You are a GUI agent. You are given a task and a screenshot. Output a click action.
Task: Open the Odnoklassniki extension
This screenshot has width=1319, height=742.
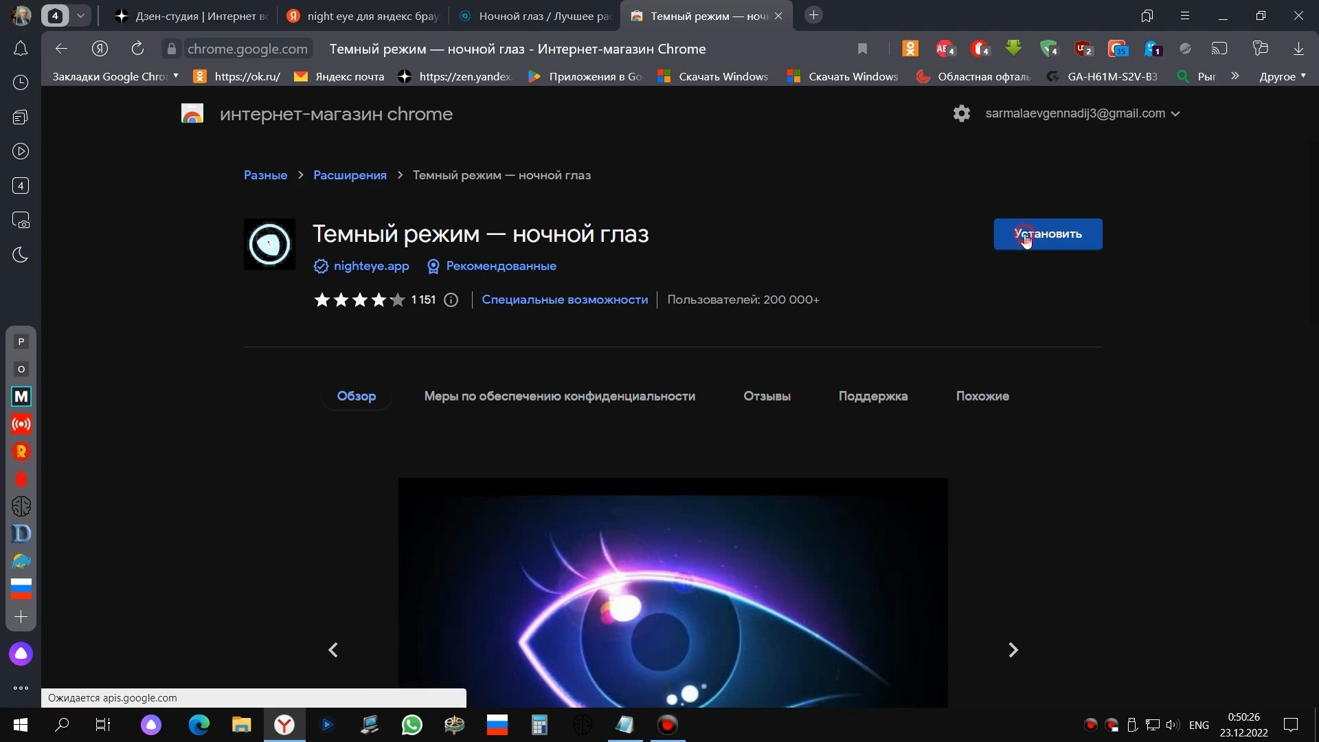(910, 48)
